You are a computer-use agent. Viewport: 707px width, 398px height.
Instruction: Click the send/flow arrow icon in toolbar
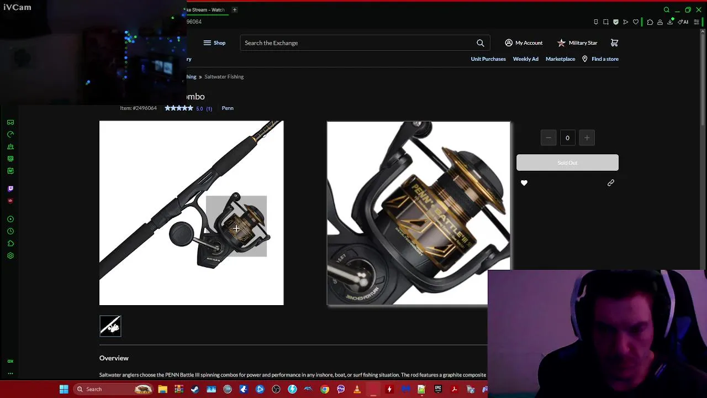626,22
